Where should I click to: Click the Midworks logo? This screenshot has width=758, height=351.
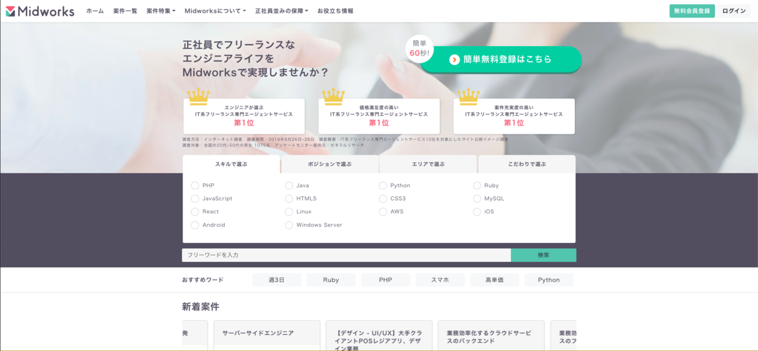point(40,11)
